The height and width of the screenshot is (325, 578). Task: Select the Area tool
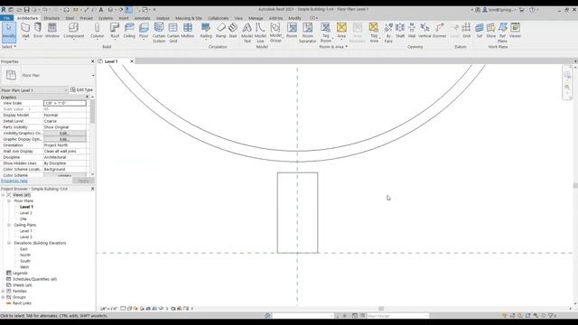(341, 30)
